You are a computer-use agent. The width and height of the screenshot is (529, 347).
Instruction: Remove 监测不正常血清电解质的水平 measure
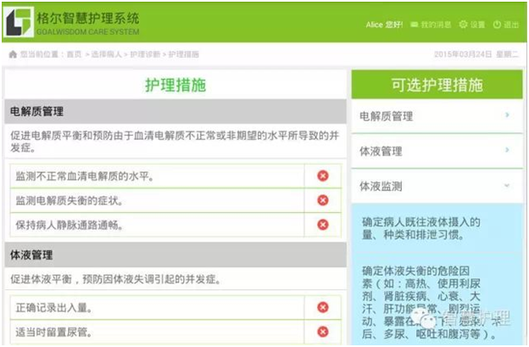(323, 176)
